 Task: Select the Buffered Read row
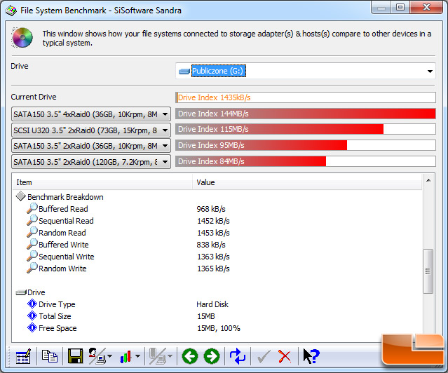217,209
